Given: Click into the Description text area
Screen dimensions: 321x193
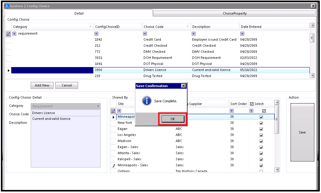Looking at the screenshot, I should (x=66, y=142).
